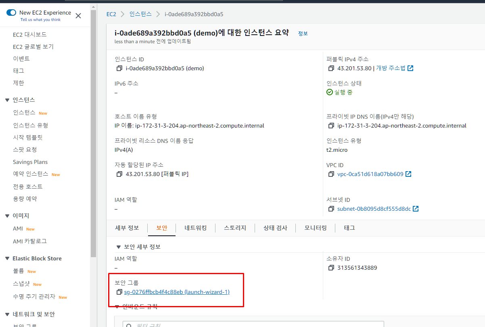
Task: Switch to the 스토리지 tab
Action: pos(235,228)
